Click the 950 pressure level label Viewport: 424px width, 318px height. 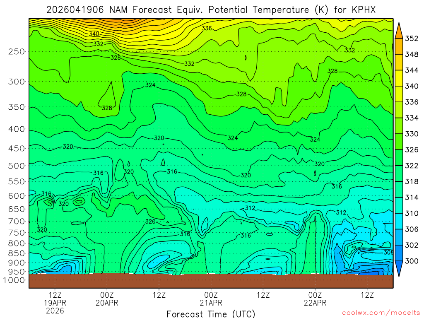[x=16, y=272]
